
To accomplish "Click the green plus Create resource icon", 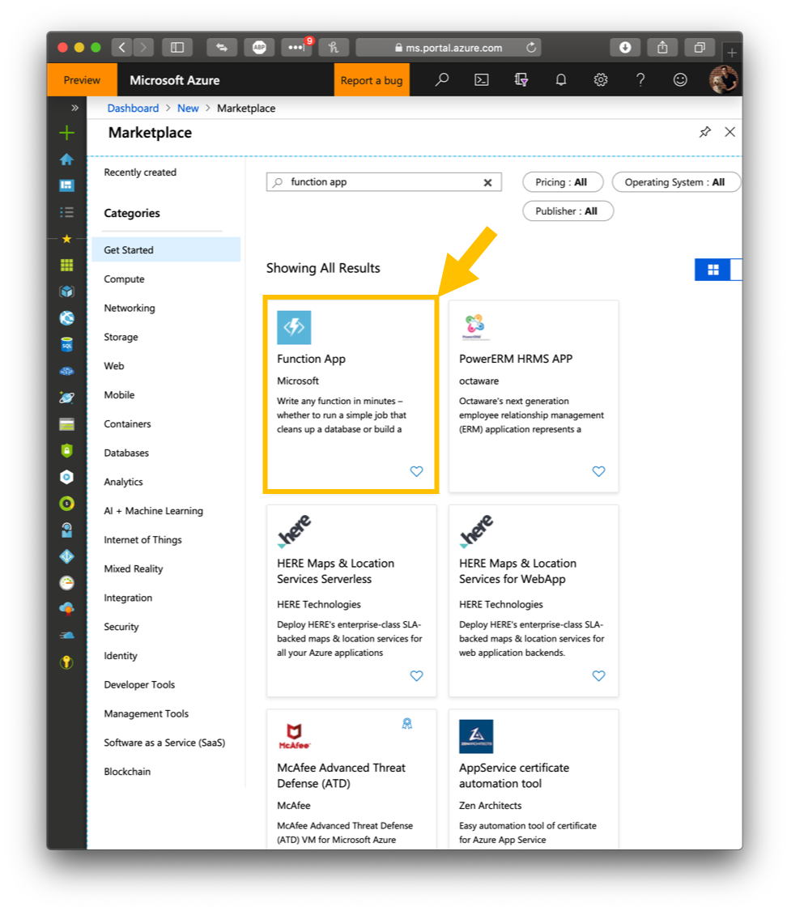I will (66, 133).
